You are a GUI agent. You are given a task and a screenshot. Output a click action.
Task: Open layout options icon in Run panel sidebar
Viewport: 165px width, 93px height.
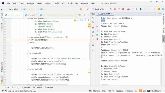click(93, 45)
